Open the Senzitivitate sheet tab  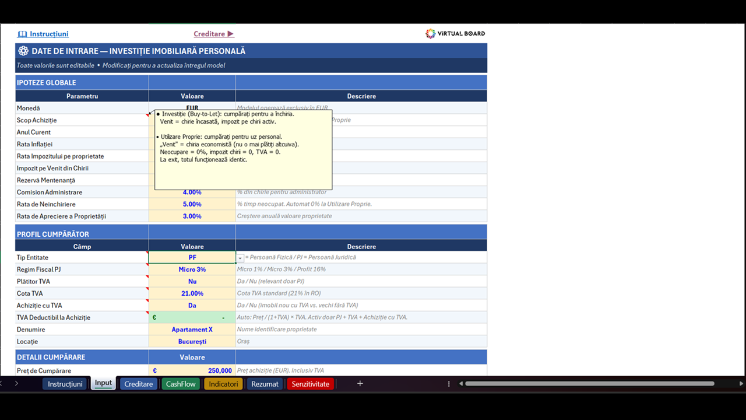[x=311, y=384]
